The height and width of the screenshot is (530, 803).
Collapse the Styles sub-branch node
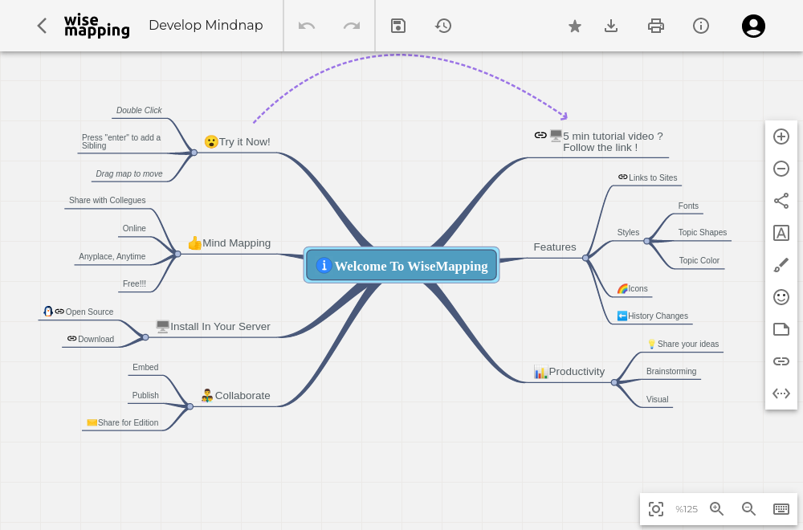click(x=646, y=241)
